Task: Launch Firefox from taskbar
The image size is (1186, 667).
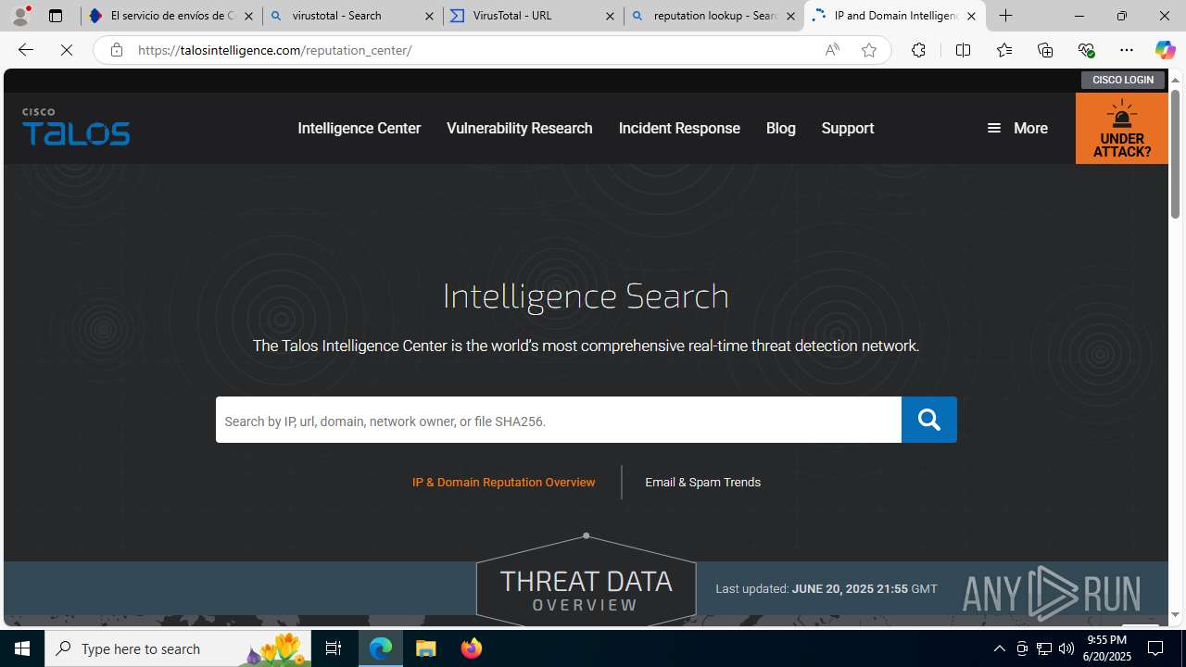Action: pos(472,648)
